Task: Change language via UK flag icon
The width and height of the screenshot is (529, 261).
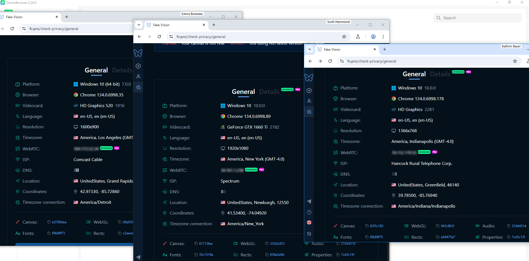Action: pyautogui.click(x=309, y=222)
